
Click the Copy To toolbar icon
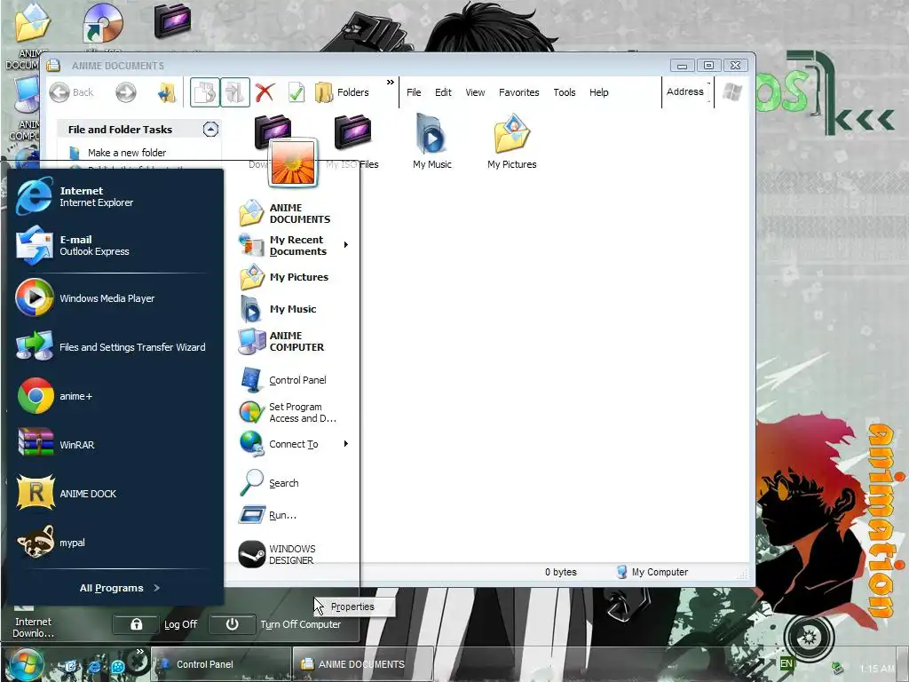(x=234, y=92)
